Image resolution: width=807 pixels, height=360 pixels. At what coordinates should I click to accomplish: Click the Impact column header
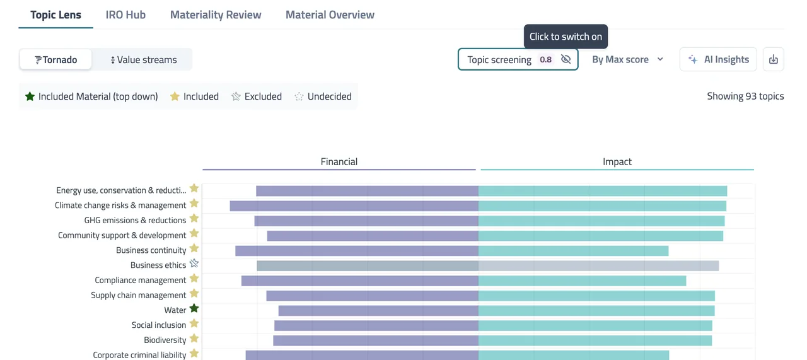pos(617,161)
